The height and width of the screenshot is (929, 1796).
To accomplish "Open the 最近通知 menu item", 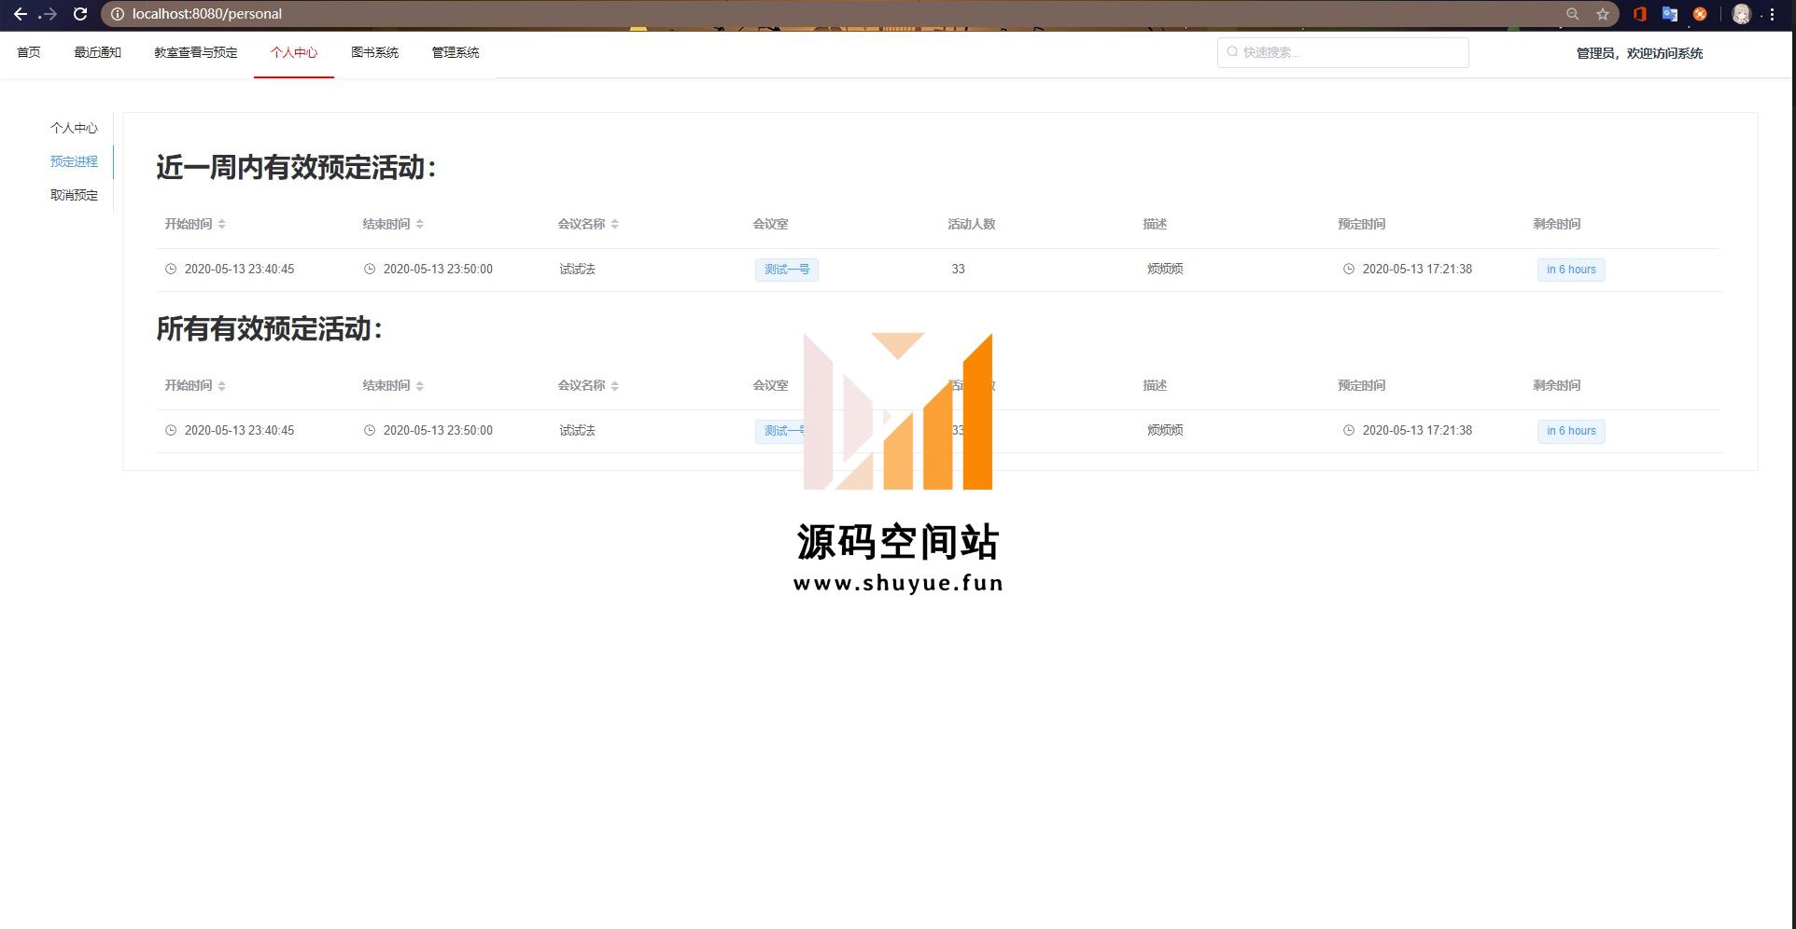I will (98, 52).
